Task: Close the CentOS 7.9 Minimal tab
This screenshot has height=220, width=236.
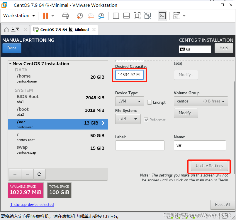Action: coord(94,30)
